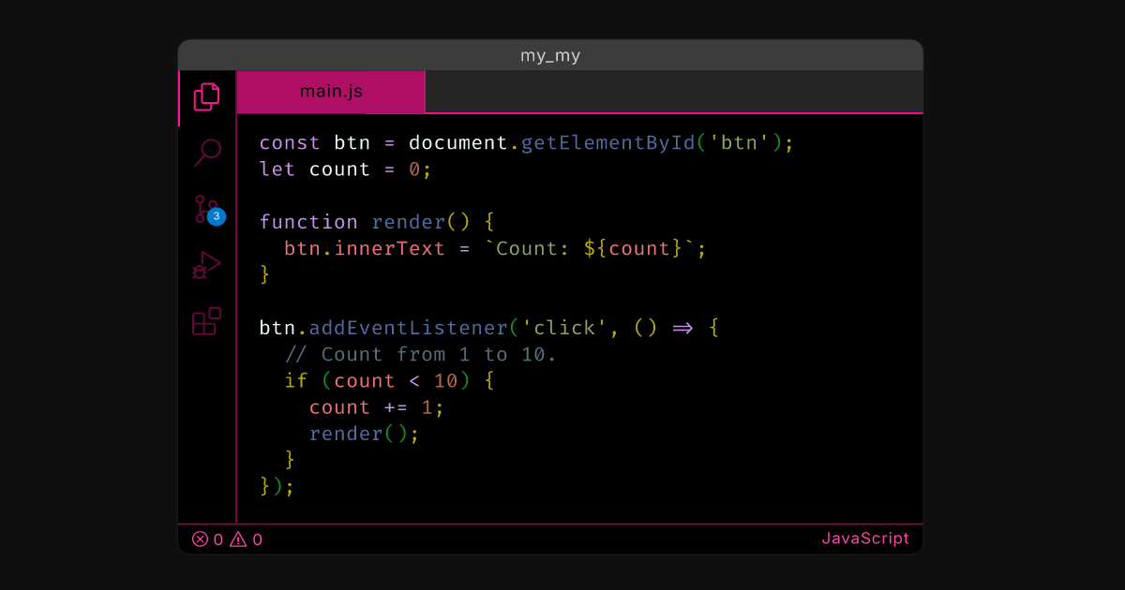Click the closing '});' on last line
1125x590 pixels.
277,486
